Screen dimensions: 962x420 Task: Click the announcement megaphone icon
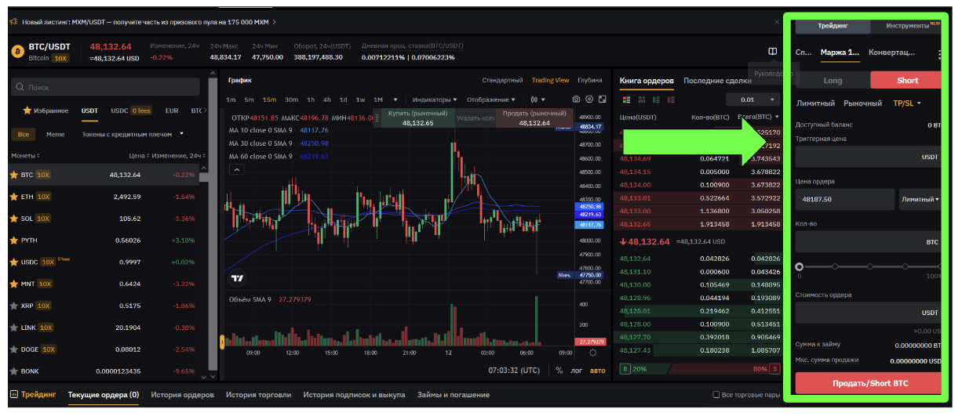click(x=14, y=22)
